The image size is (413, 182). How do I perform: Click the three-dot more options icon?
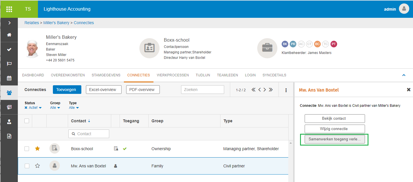[286, 90]
